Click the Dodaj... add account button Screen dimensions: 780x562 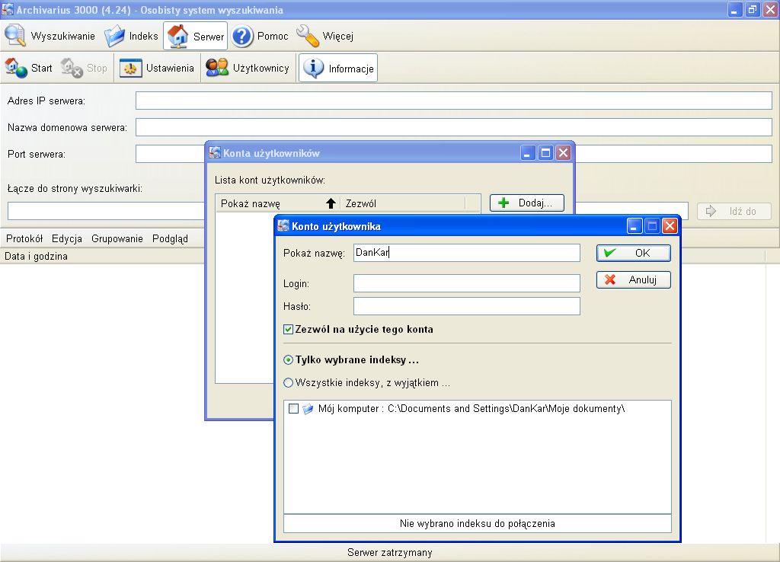527,203
